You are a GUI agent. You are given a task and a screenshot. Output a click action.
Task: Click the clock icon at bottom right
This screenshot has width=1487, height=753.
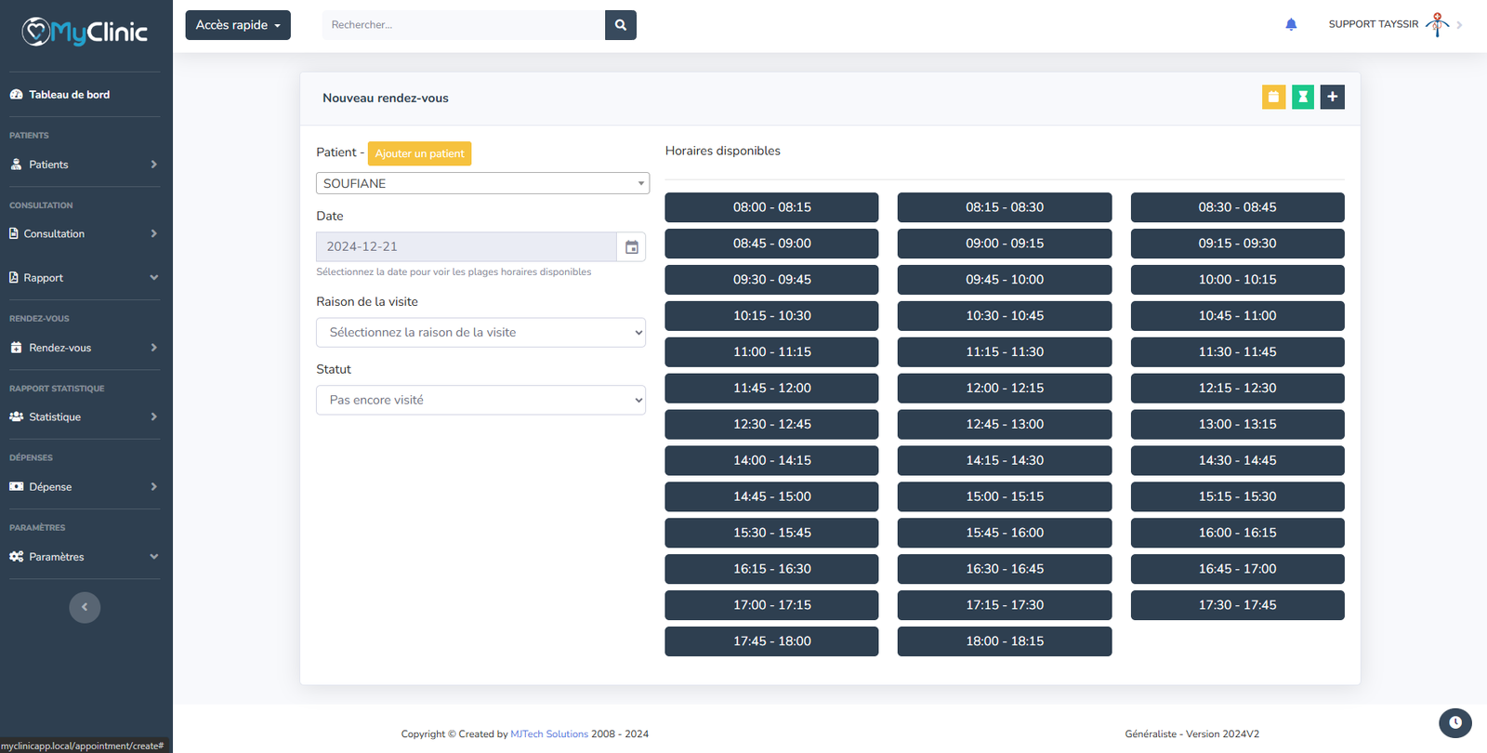[1454, 722]
